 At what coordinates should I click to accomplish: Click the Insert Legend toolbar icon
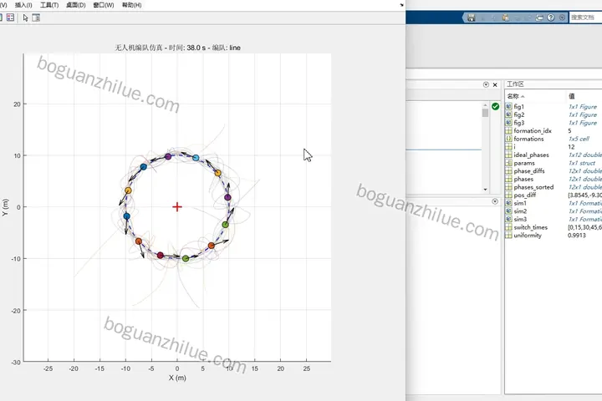pos(10,18)
